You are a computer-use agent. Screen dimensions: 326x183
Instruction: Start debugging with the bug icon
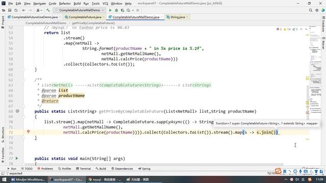point(117,10)
